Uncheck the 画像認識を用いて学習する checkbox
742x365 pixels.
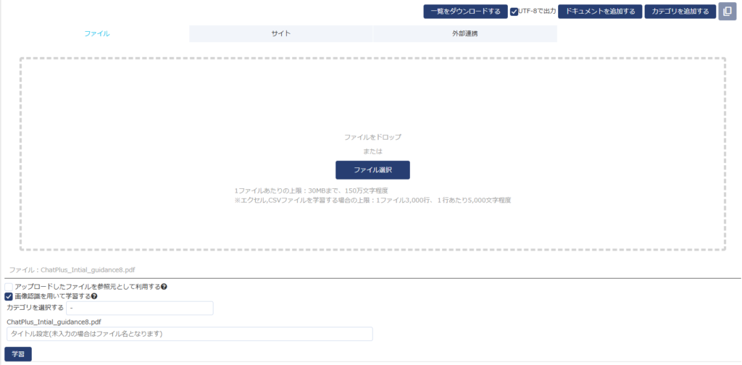9,296
